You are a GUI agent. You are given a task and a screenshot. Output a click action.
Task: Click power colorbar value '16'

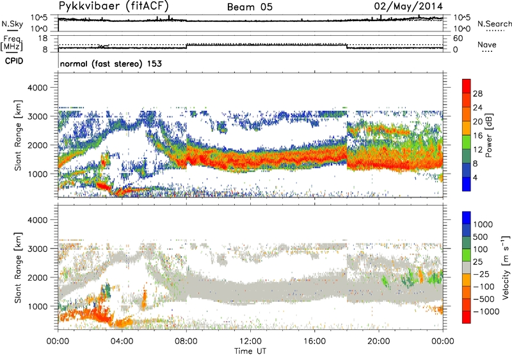point(477,136)
